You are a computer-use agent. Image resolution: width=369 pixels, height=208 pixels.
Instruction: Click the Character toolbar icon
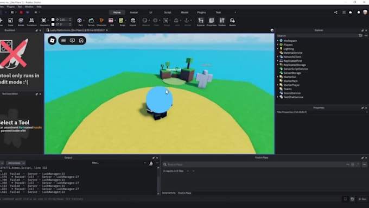click(101, 22)
